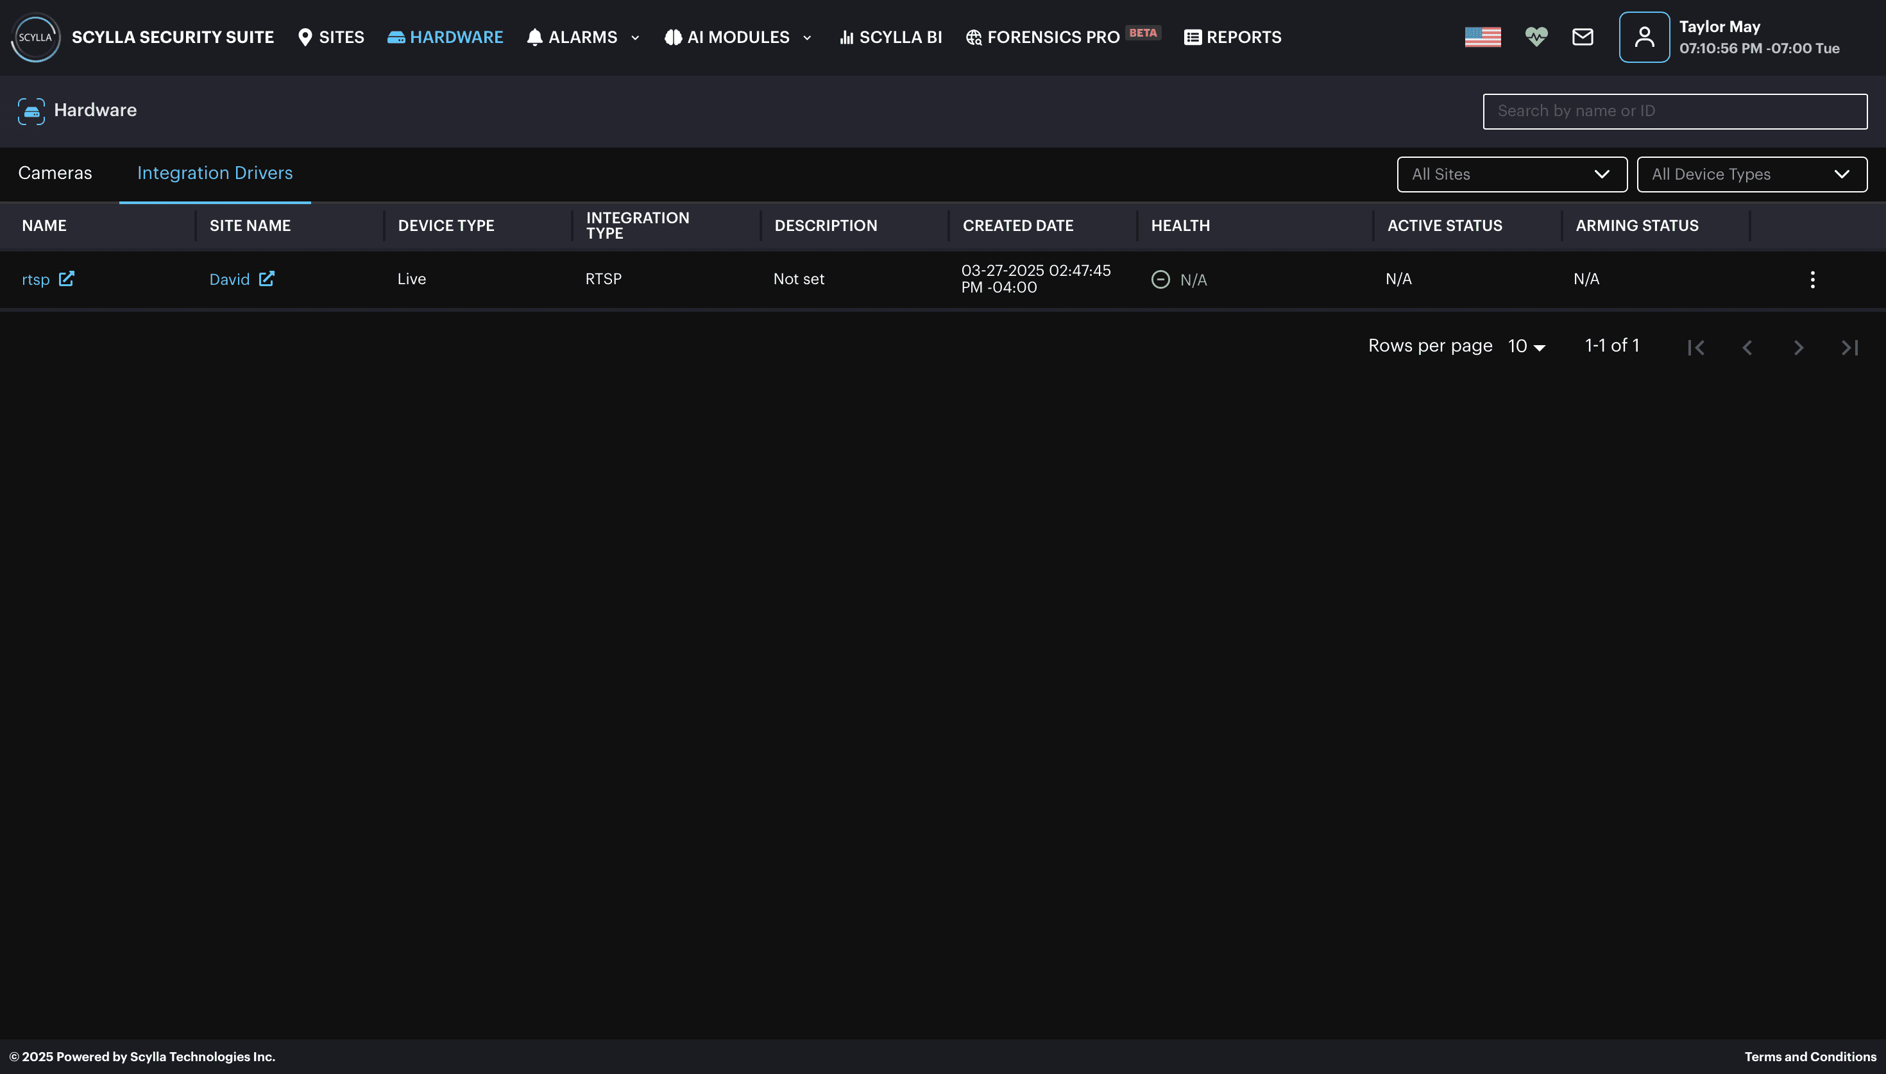Click the Live device type cell
This screenshot has width=1886, height=1074.
coord(411,279)
